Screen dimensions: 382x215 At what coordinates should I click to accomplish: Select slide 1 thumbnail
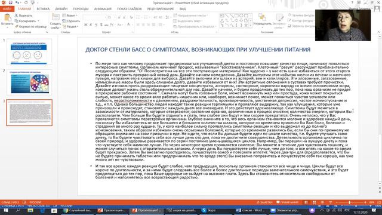[x=29, y=51]
